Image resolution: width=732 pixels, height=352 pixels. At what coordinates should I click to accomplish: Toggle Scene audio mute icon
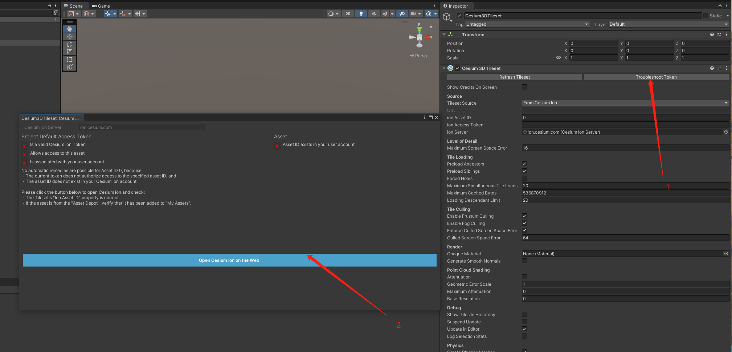pos(374,14)
